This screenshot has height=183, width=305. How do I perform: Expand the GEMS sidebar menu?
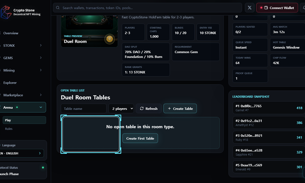[41, 58]
